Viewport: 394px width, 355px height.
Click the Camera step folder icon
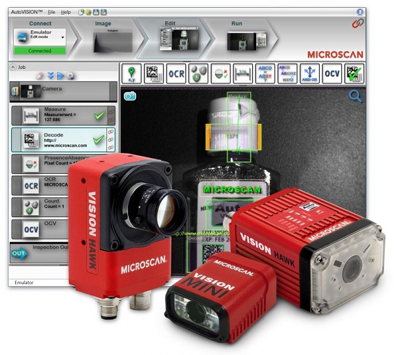[x=15, y=91]
